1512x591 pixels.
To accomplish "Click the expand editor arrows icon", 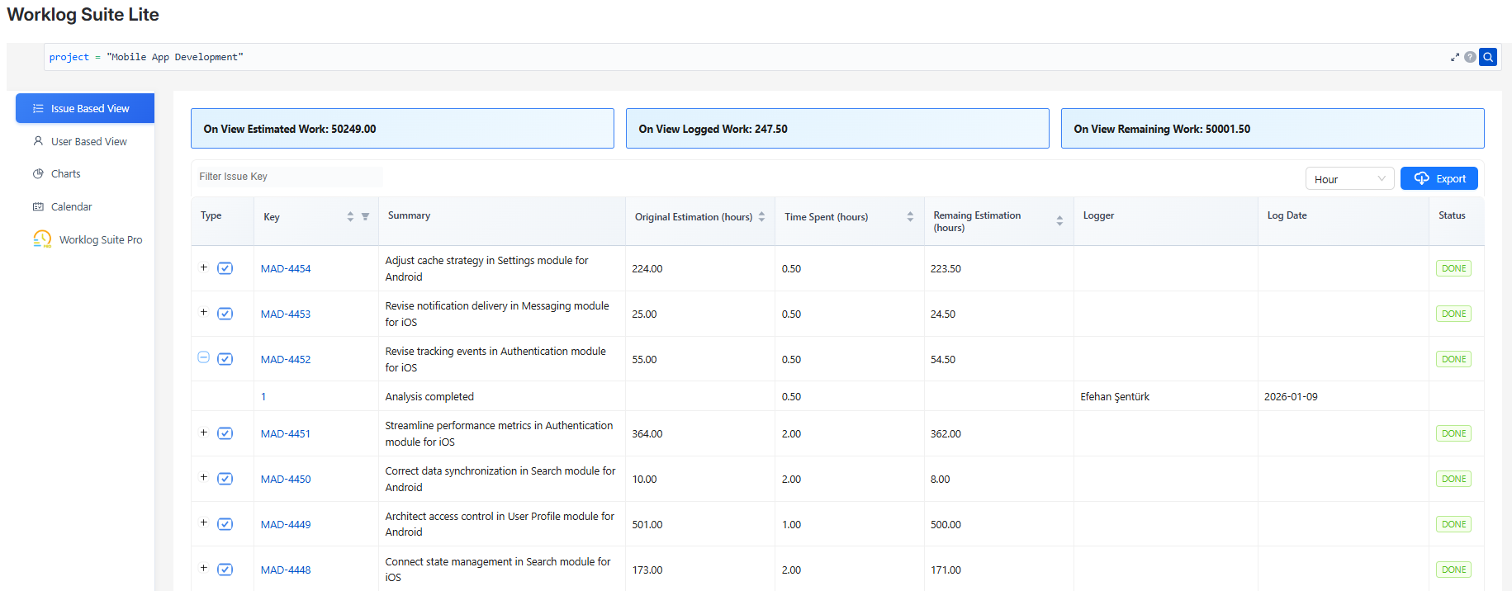I will (1455, 57).
